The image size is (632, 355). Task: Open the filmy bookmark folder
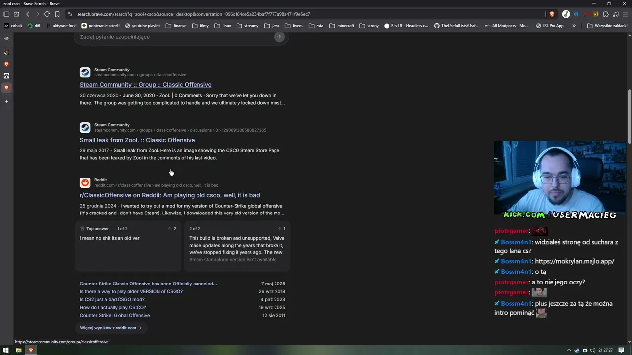click(x=200, y=26)
